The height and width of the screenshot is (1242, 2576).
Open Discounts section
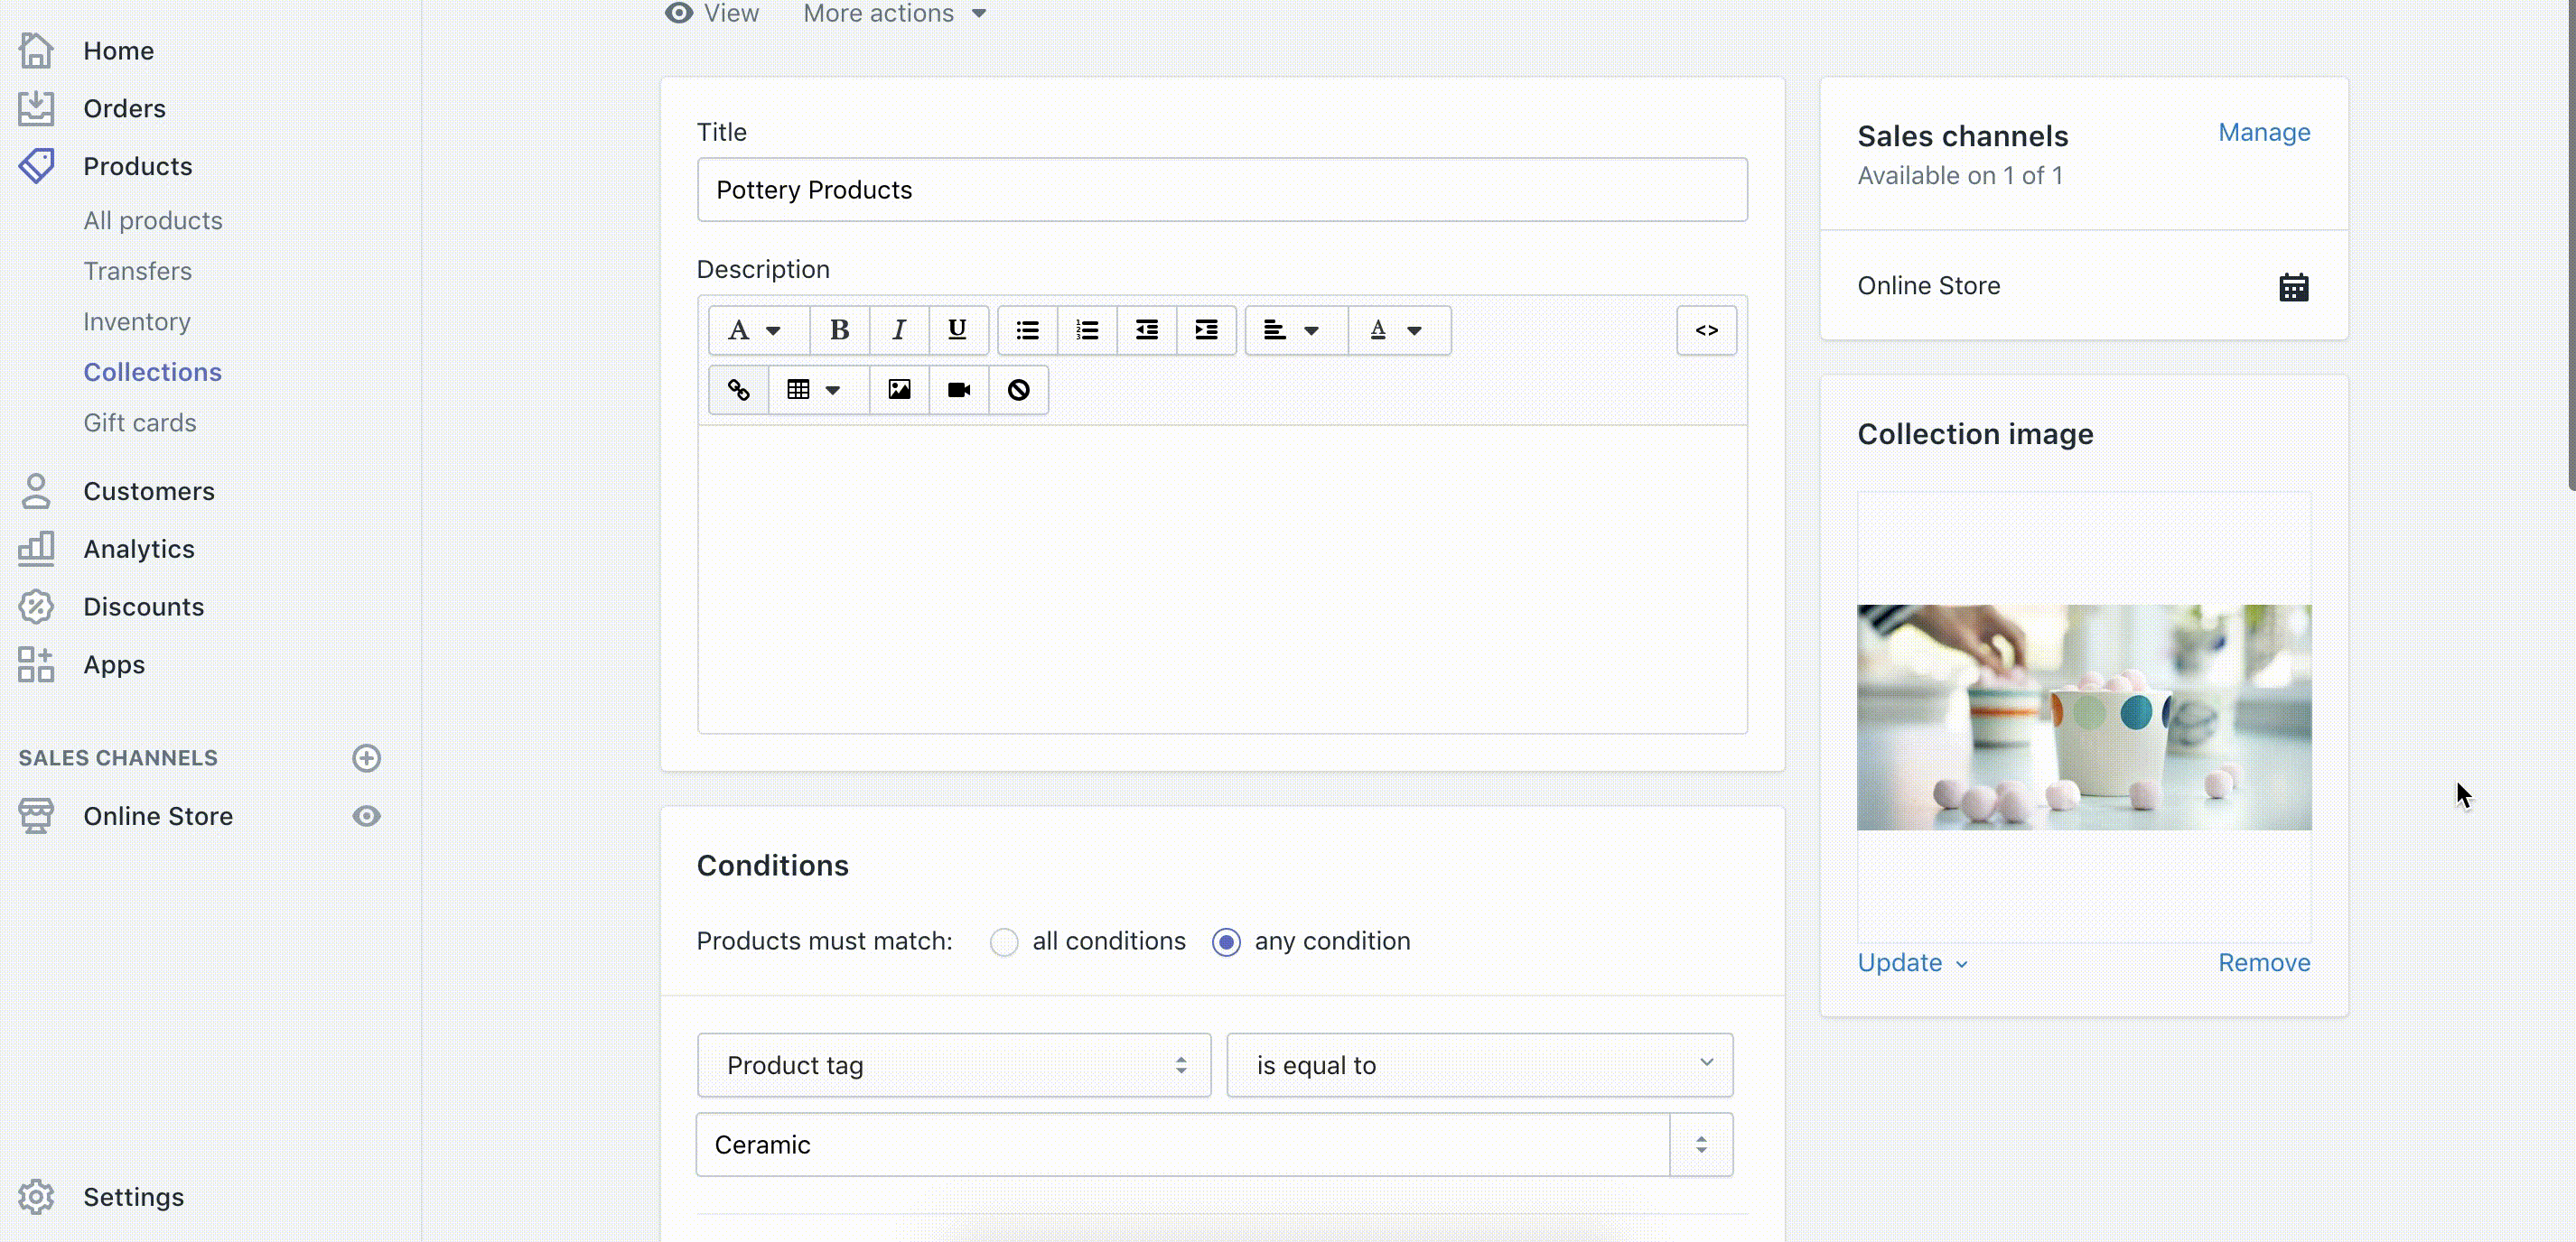143,607
